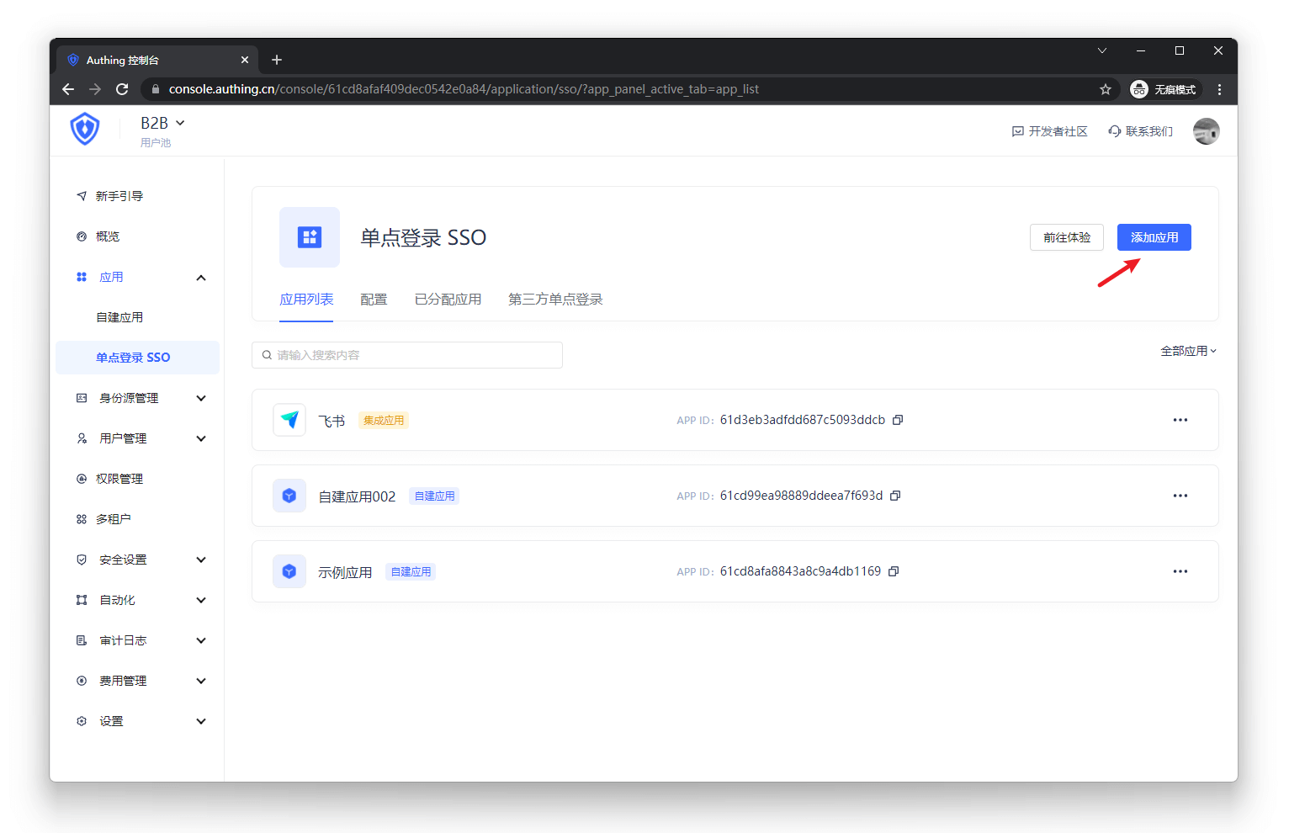Switch to the 第三方单点登录 tab

point(555,300)
